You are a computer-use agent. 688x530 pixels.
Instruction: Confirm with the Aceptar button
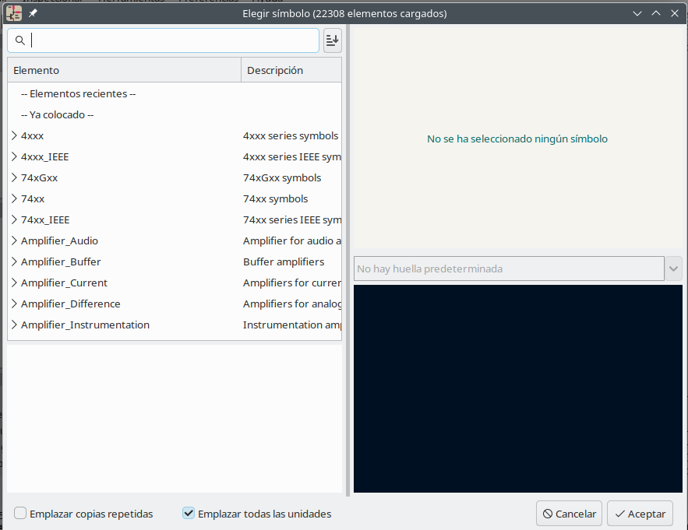(x=640, y=514)
